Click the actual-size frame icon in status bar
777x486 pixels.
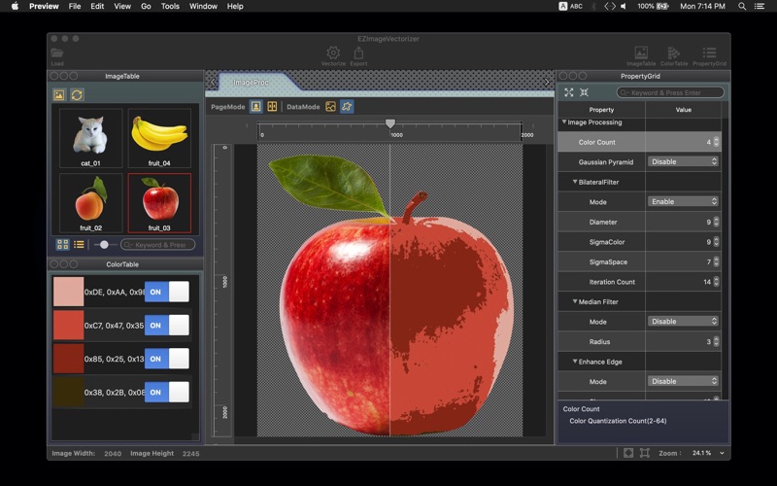(645, 453)
